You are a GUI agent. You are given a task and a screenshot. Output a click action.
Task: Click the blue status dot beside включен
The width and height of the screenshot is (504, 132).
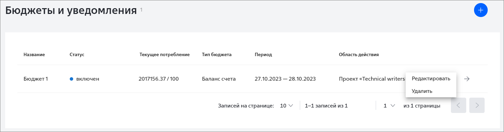[x=71, y=79]
